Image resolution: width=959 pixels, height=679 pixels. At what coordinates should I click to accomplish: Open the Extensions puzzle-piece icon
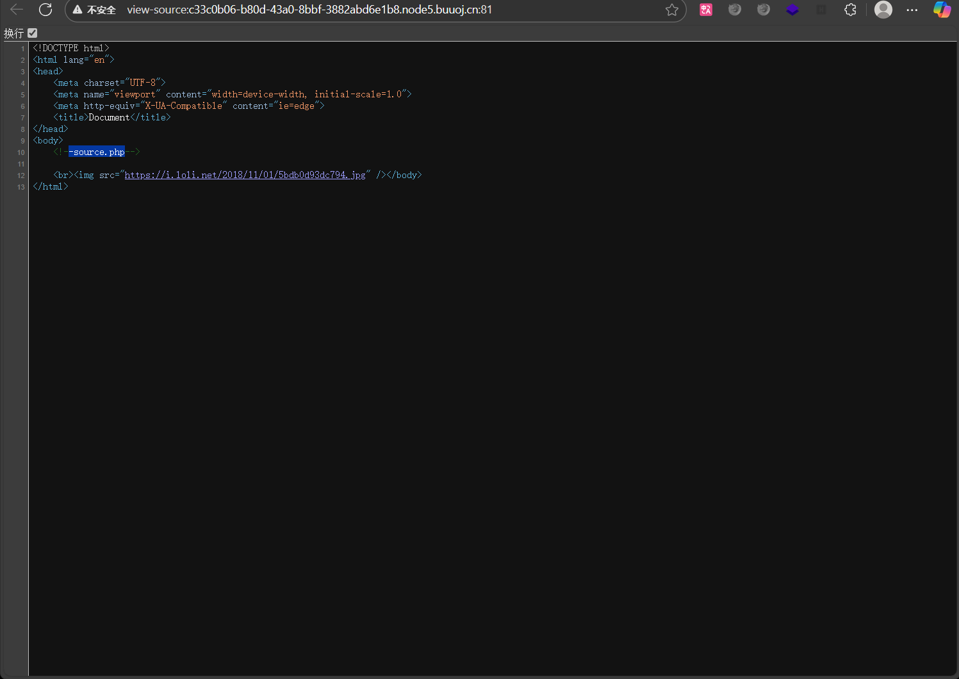(x=850, y=10)
